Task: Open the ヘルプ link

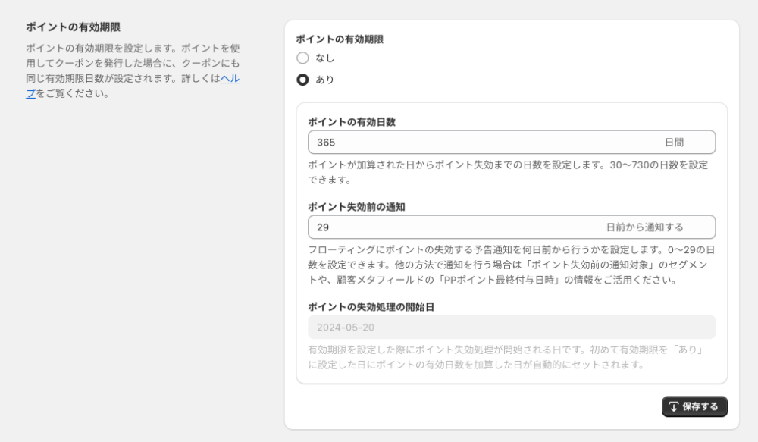Action: [230, 79]
